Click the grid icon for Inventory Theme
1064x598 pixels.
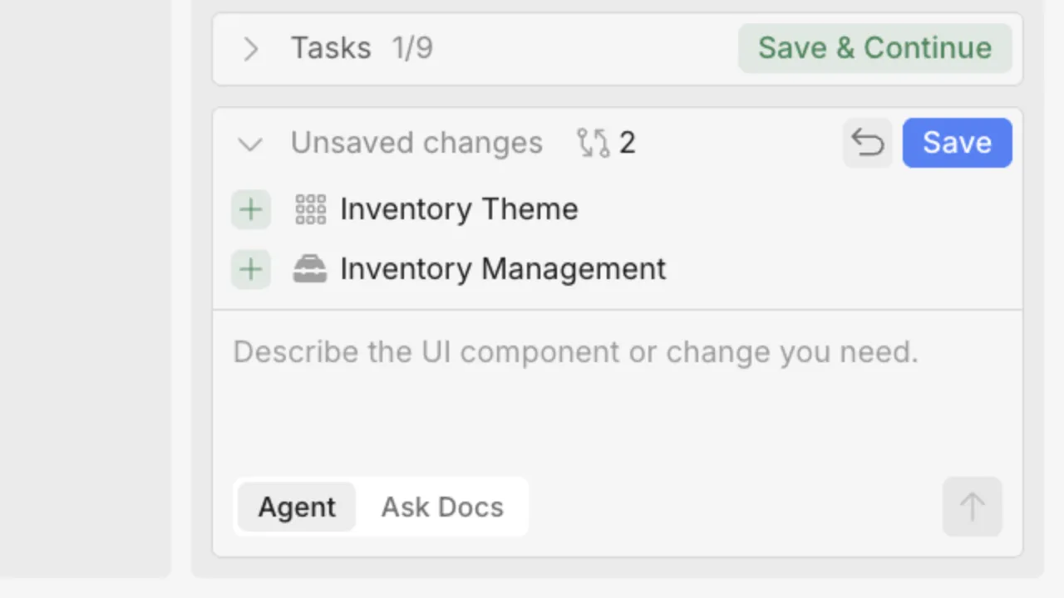tap(311, 209)
